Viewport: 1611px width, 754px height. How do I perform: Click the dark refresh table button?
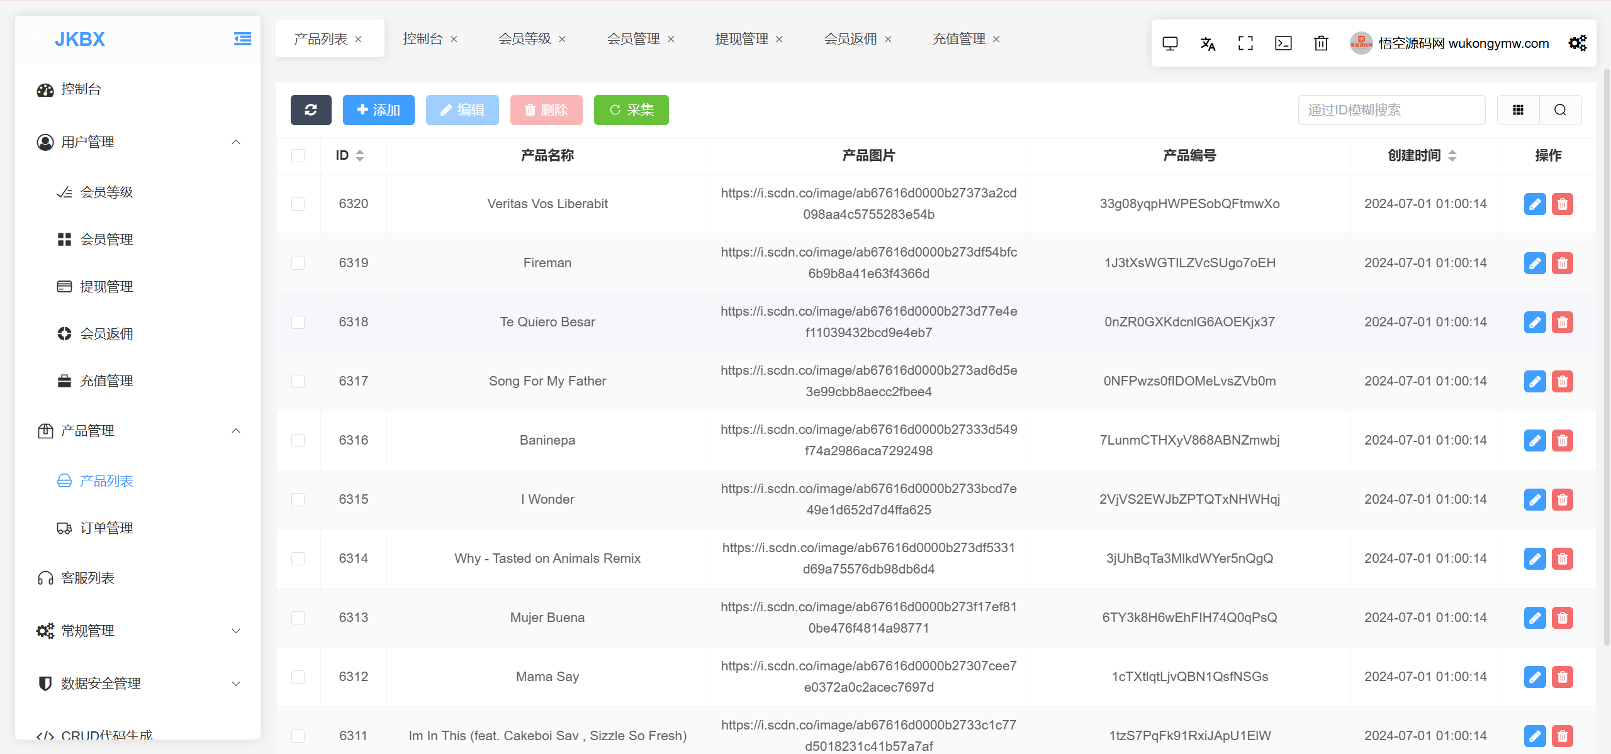[x=311, y=110]
